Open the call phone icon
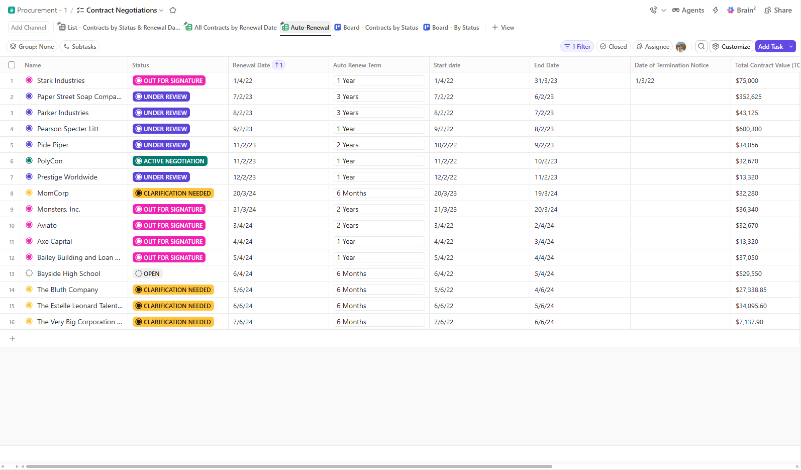 point(653,10)
